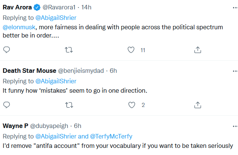Like Rav Arora's tweet with 11 likes
Image resolution: width=238 pixels, height=155 pixels.
[x=131, y=50]
